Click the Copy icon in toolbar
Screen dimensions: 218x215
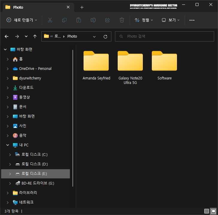click(64, 20)
